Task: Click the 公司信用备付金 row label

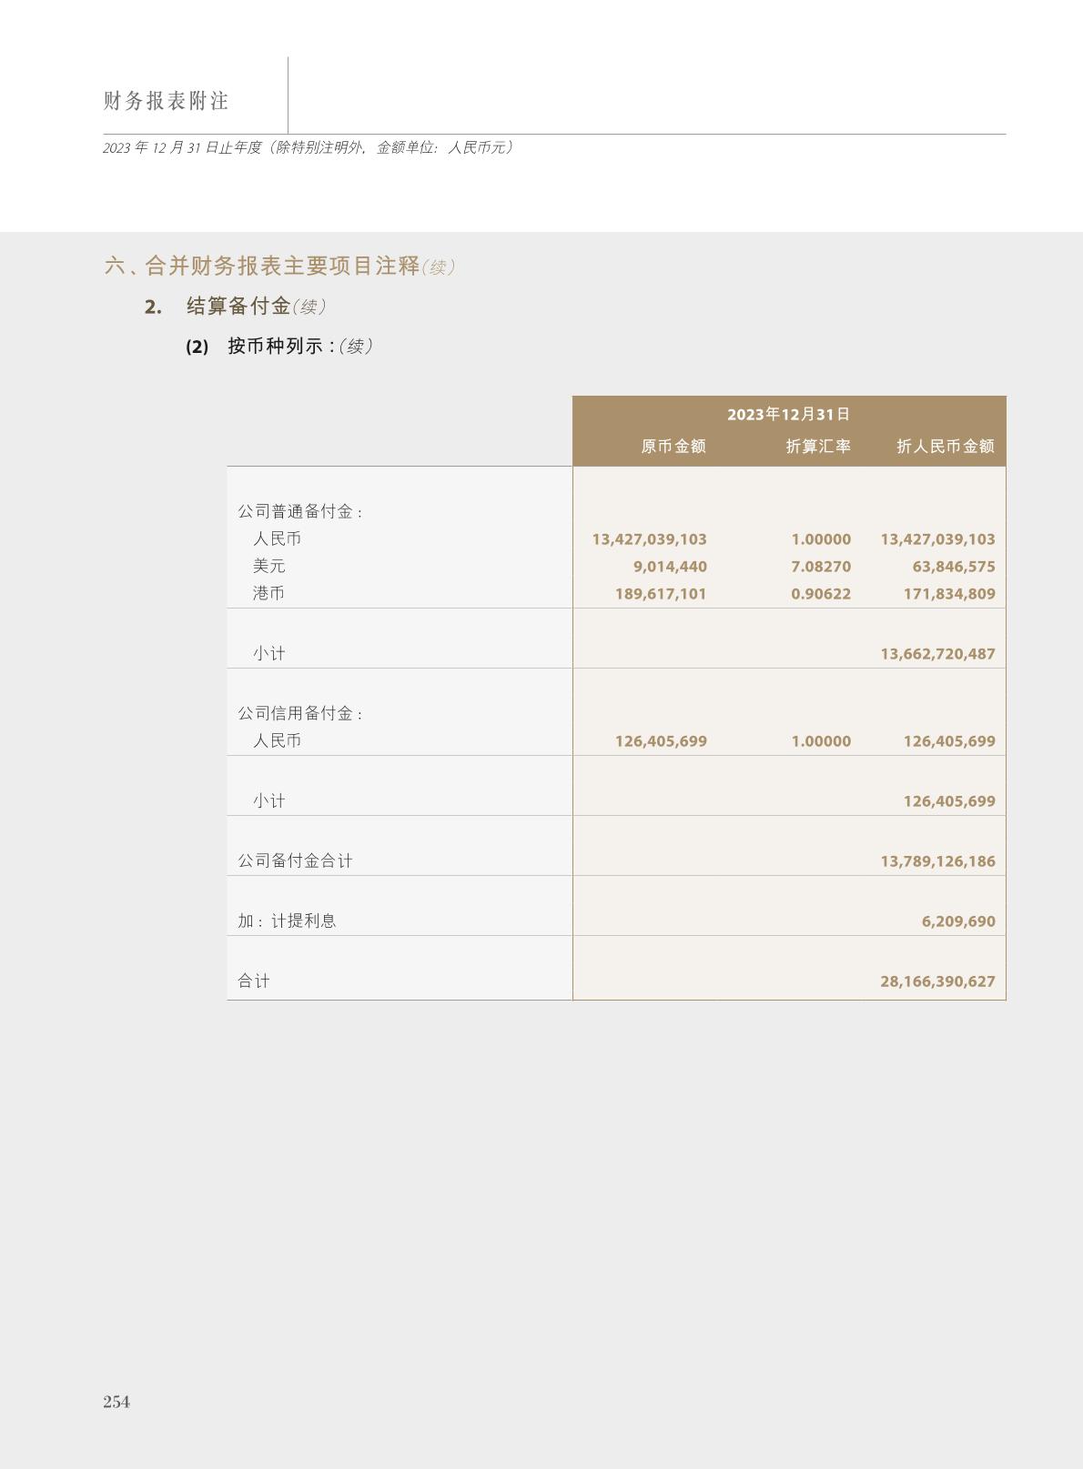Action: [x=300, y=714]
